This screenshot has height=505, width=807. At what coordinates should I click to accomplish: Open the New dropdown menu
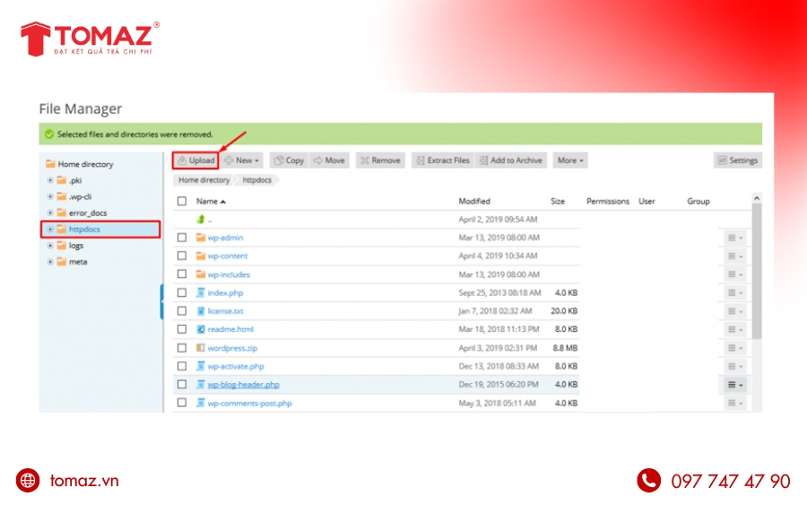point(242,161)
